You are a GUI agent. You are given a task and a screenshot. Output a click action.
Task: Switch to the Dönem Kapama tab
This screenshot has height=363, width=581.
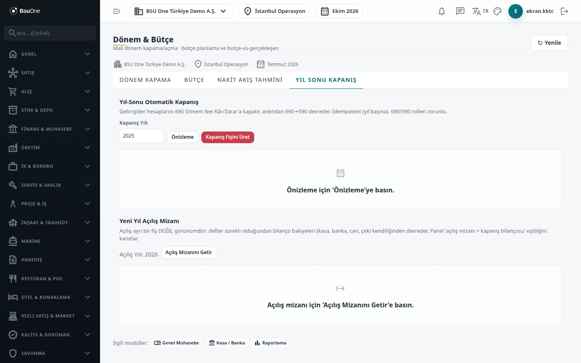(x=145, y=80)
